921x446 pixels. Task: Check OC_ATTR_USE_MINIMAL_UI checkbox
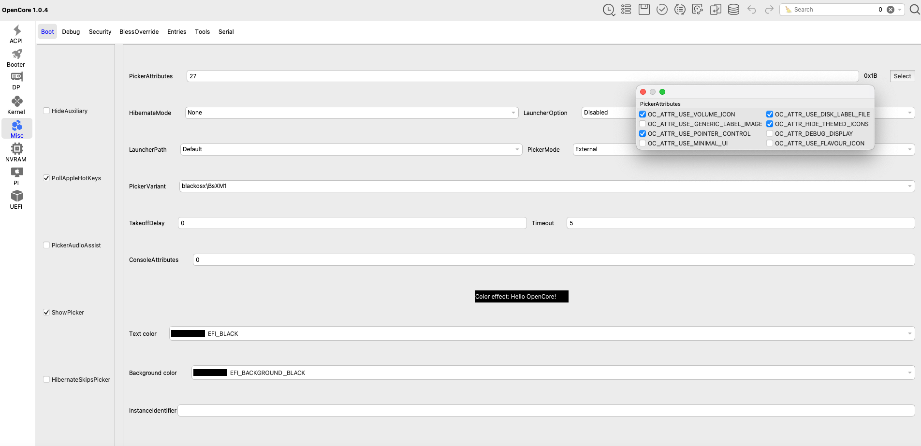coord(643,143)
